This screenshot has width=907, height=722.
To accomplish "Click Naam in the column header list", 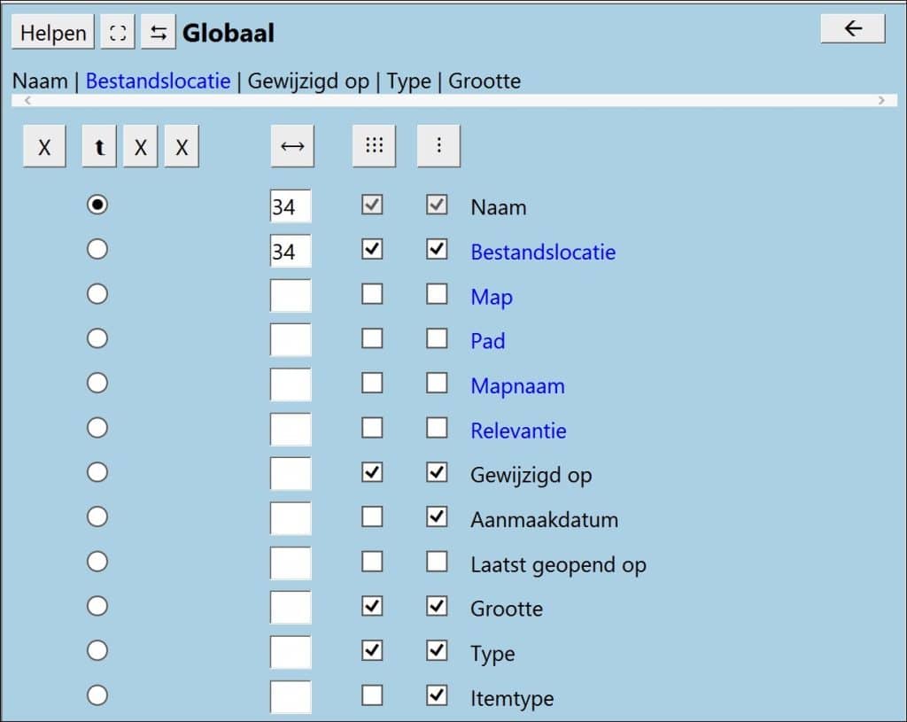I will [40, 81].
